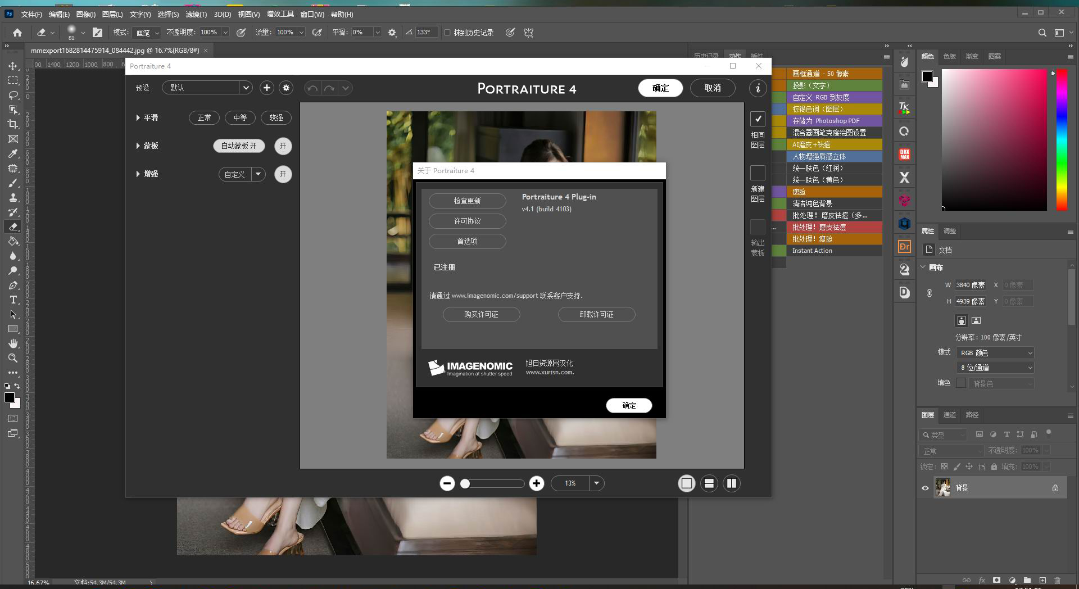This screenshot has height=589, width=1079.
Task: Toggle the 背景 layer lock icon
Action: [x=1055, y=488]
